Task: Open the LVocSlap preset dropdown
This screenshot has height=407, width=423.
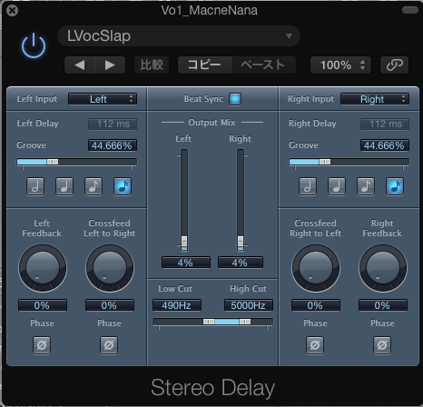Action: click(x=179, y=36)
